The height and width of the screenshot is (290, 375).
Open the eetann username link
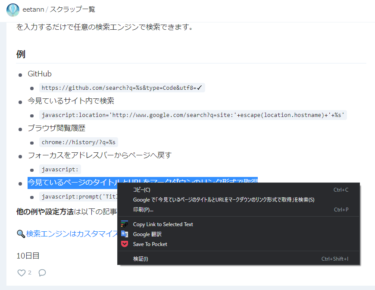point(33,9)
